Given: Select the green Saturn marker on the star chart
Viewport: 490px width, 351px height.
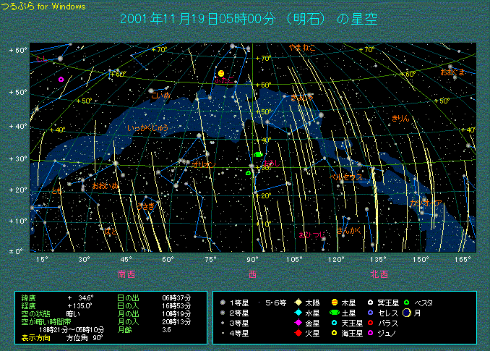Looking at the screenshot, I should coord(258,155).
